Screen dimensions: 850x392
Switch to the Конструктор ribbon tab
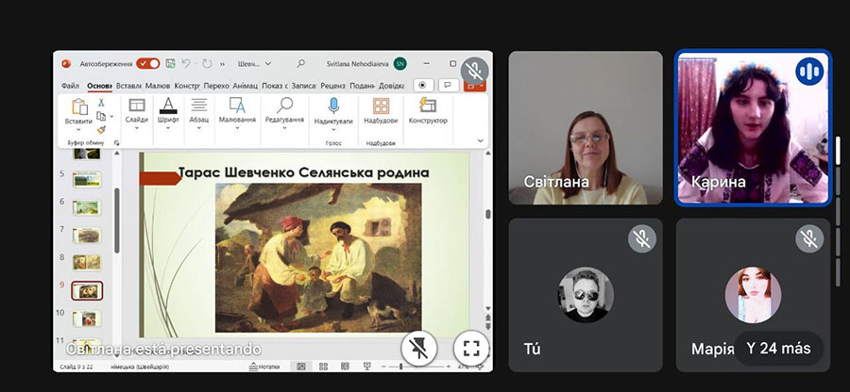pos(187,86)
